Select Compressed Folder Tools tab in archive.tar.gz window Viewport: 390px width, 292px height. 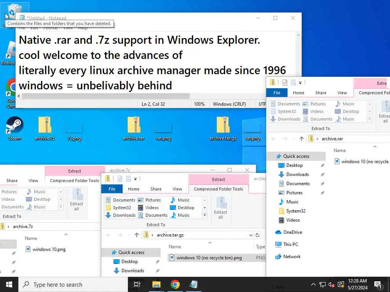pyautogui.click(x=218, y=189)
